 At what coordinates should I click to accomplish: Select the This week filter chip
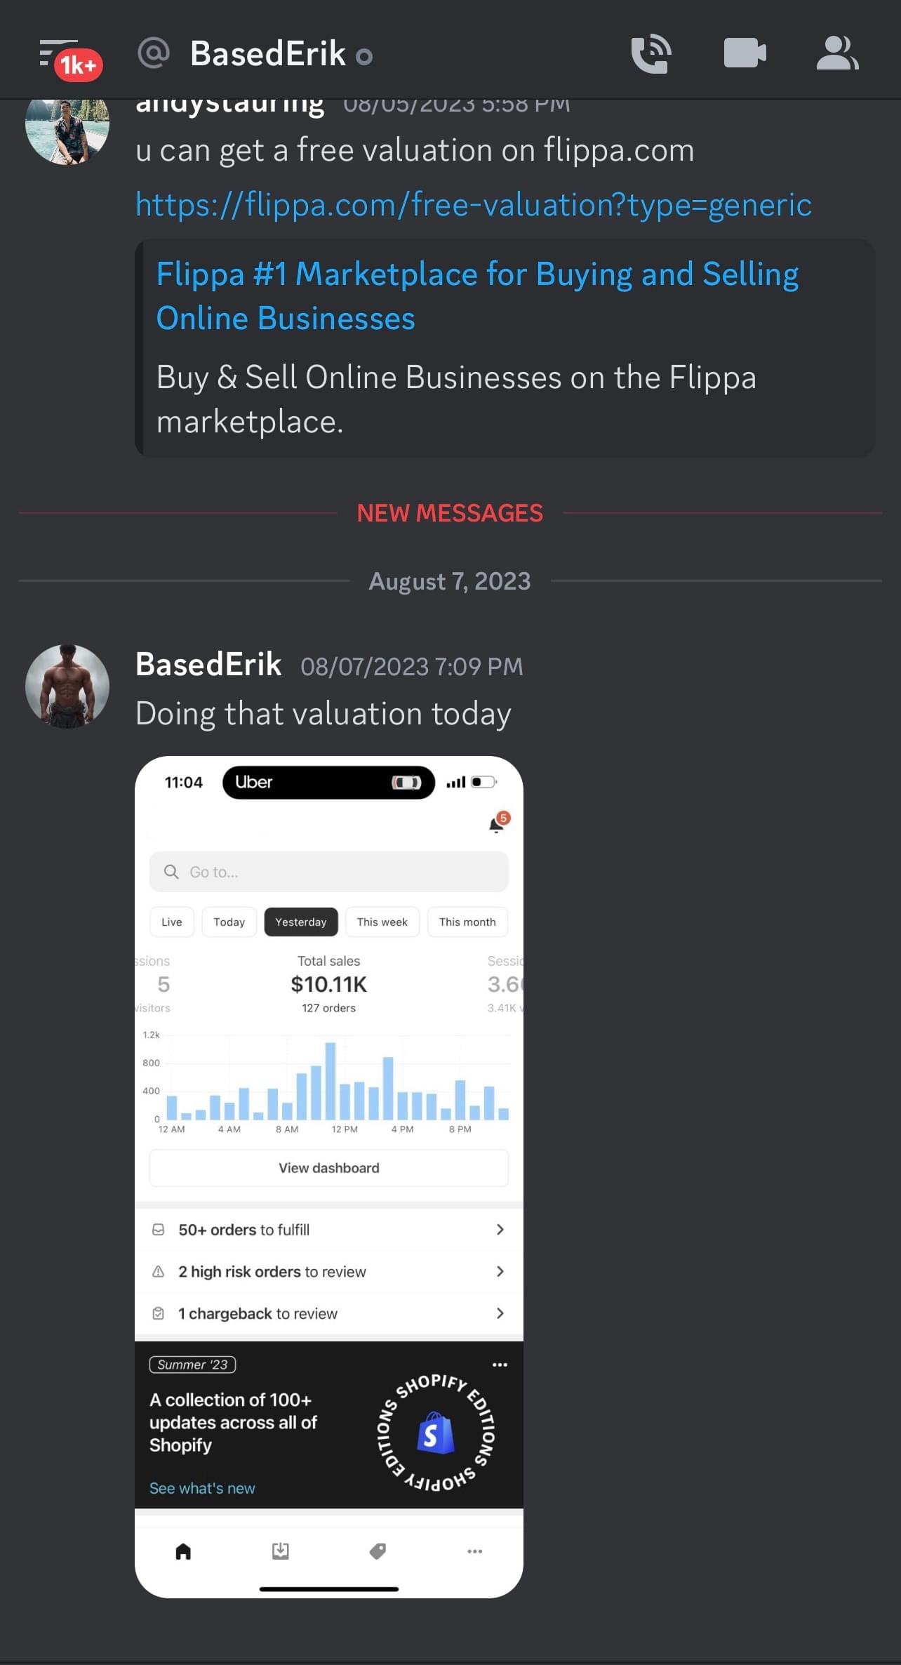[x=382, y=922]
